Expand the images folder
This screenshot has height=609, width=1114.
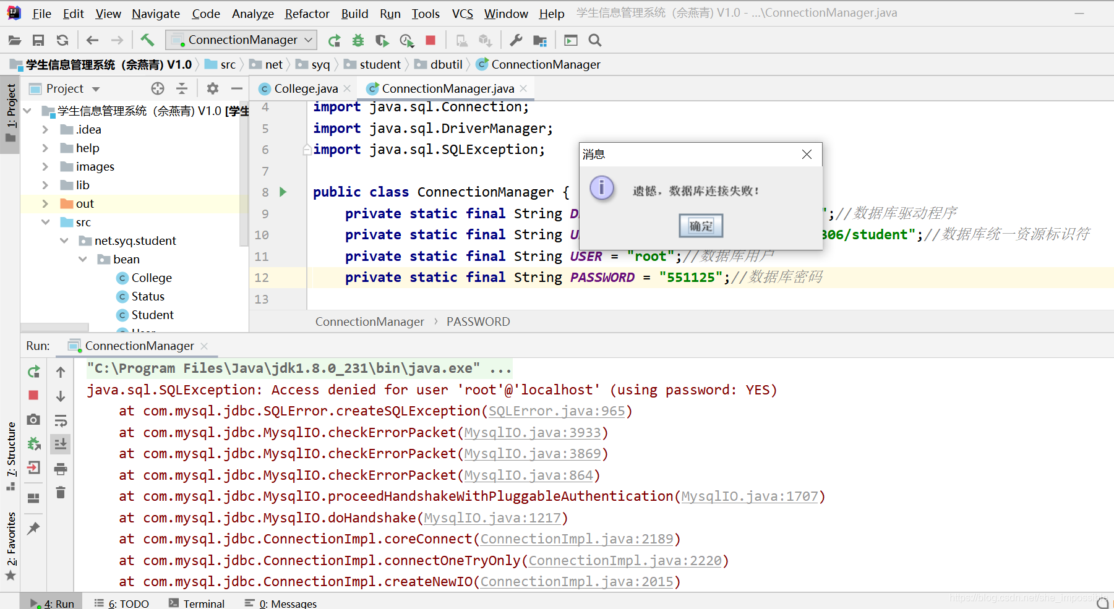coord(45,166)
